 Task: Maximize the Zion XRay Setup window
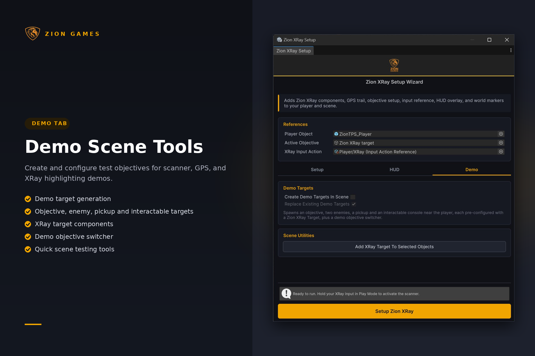point(489,40)
